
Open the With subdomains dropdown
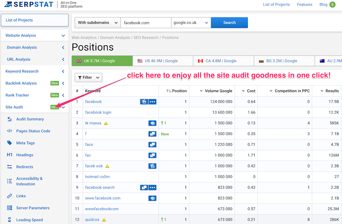point(98,23)
